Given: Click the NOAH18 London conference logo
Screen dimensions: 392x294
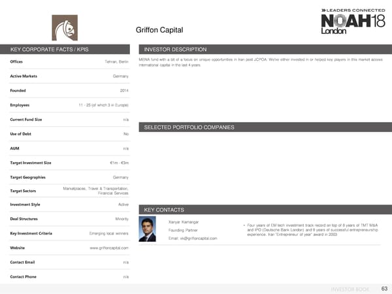Looking at the screenshot, I should (346, 23).
